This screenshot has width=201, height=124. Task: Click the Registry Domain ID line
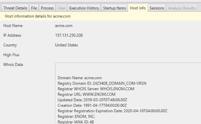pos(102,84)
